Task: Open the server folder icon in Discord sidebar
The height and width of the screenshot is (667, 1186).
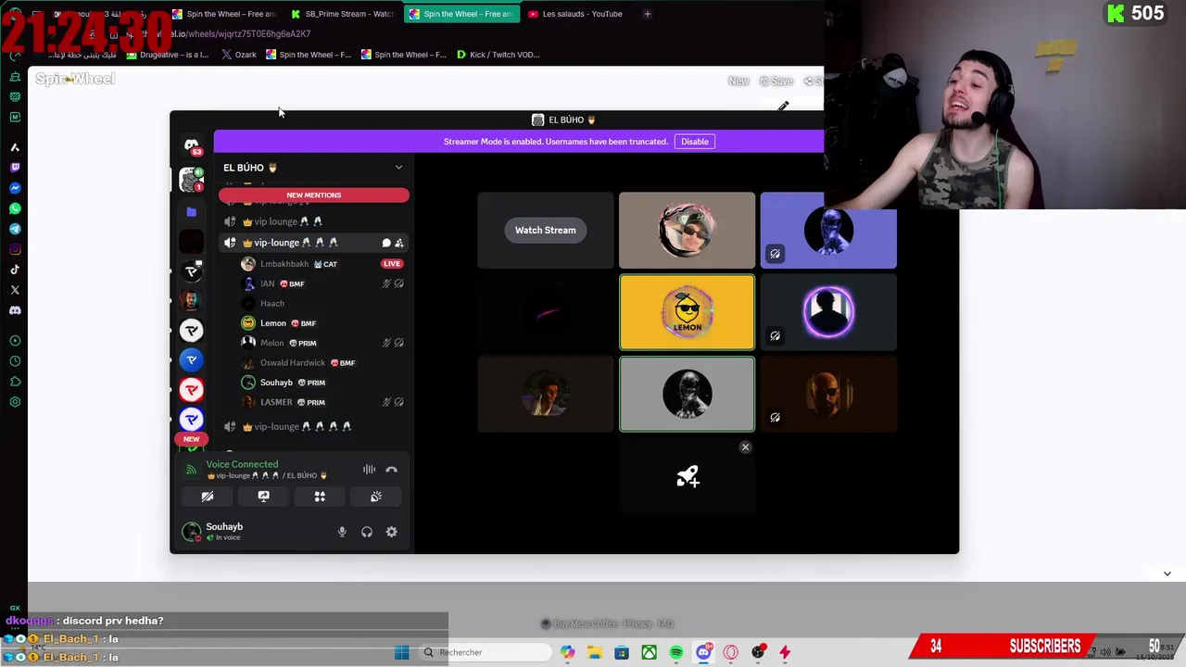Action: [x=192, y=211]
